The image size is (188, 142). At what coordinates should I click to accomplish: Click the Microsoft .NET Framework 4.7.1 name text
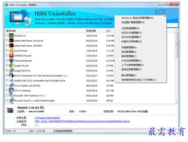point(30,96)
